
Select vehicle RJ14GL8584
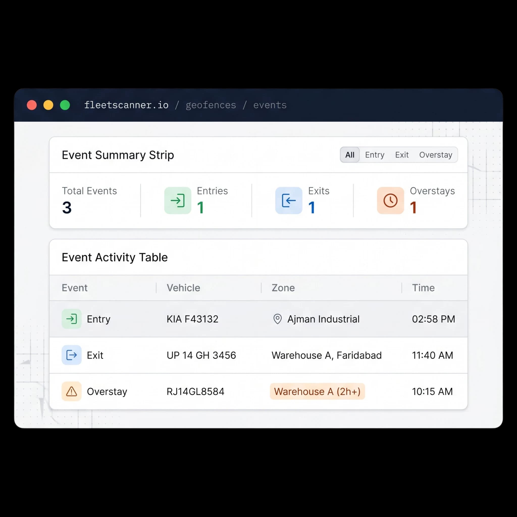pyautogui.click(x=195, y=392)
